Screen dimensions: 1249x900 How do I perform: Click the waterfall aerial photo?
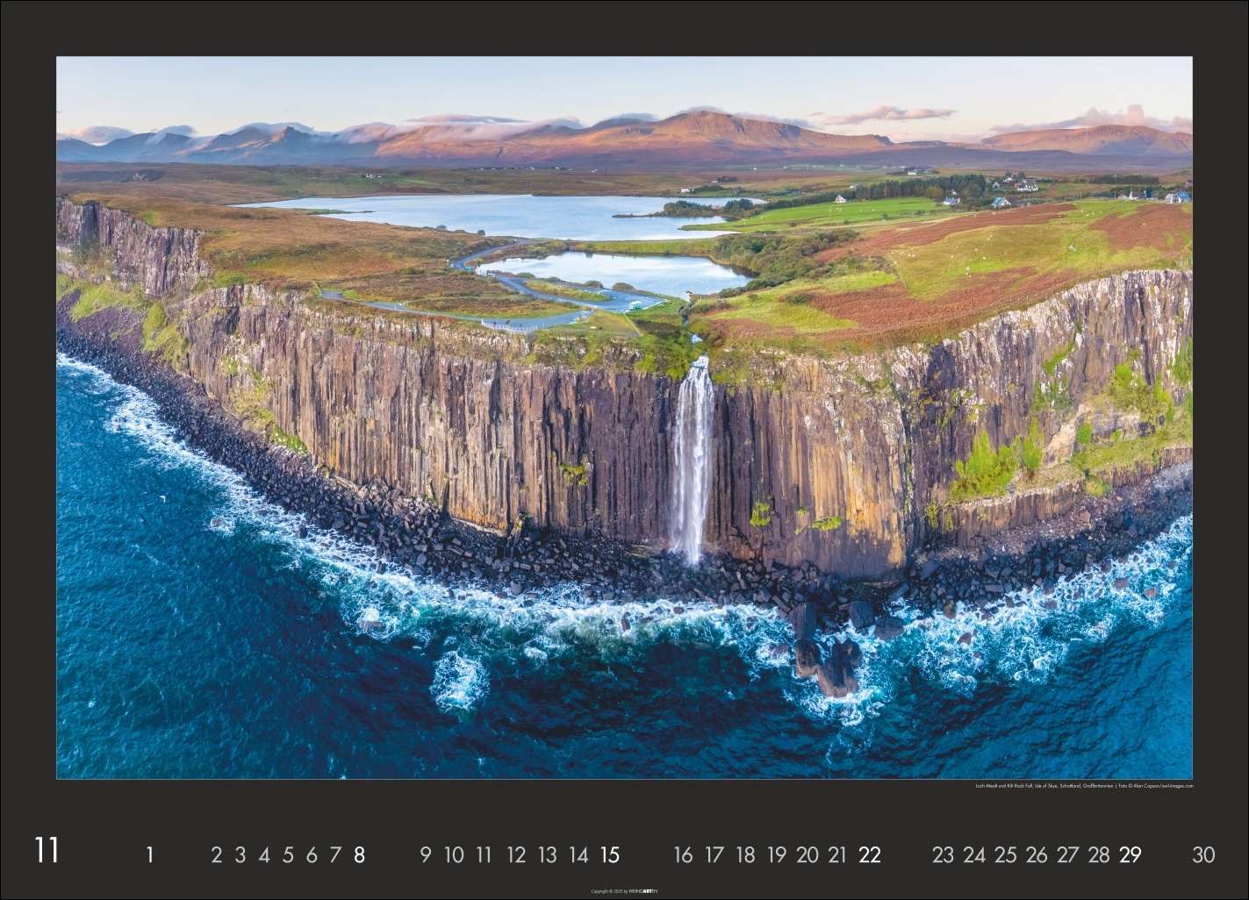point(624,418)
